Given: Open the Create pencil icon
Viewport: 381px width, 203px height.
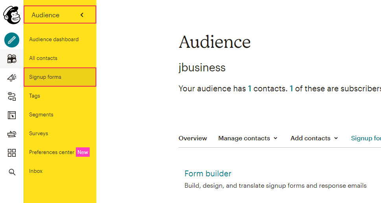Looking at the screenshot, I should (x=12, y=40).
